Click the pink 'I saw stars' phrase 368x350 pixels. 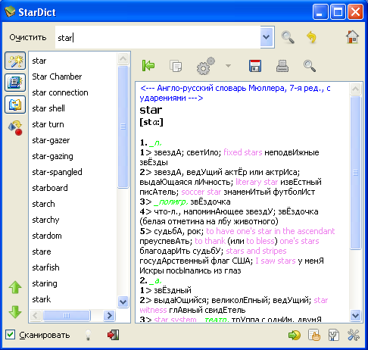pyautogui.click(x=276, y=261)
